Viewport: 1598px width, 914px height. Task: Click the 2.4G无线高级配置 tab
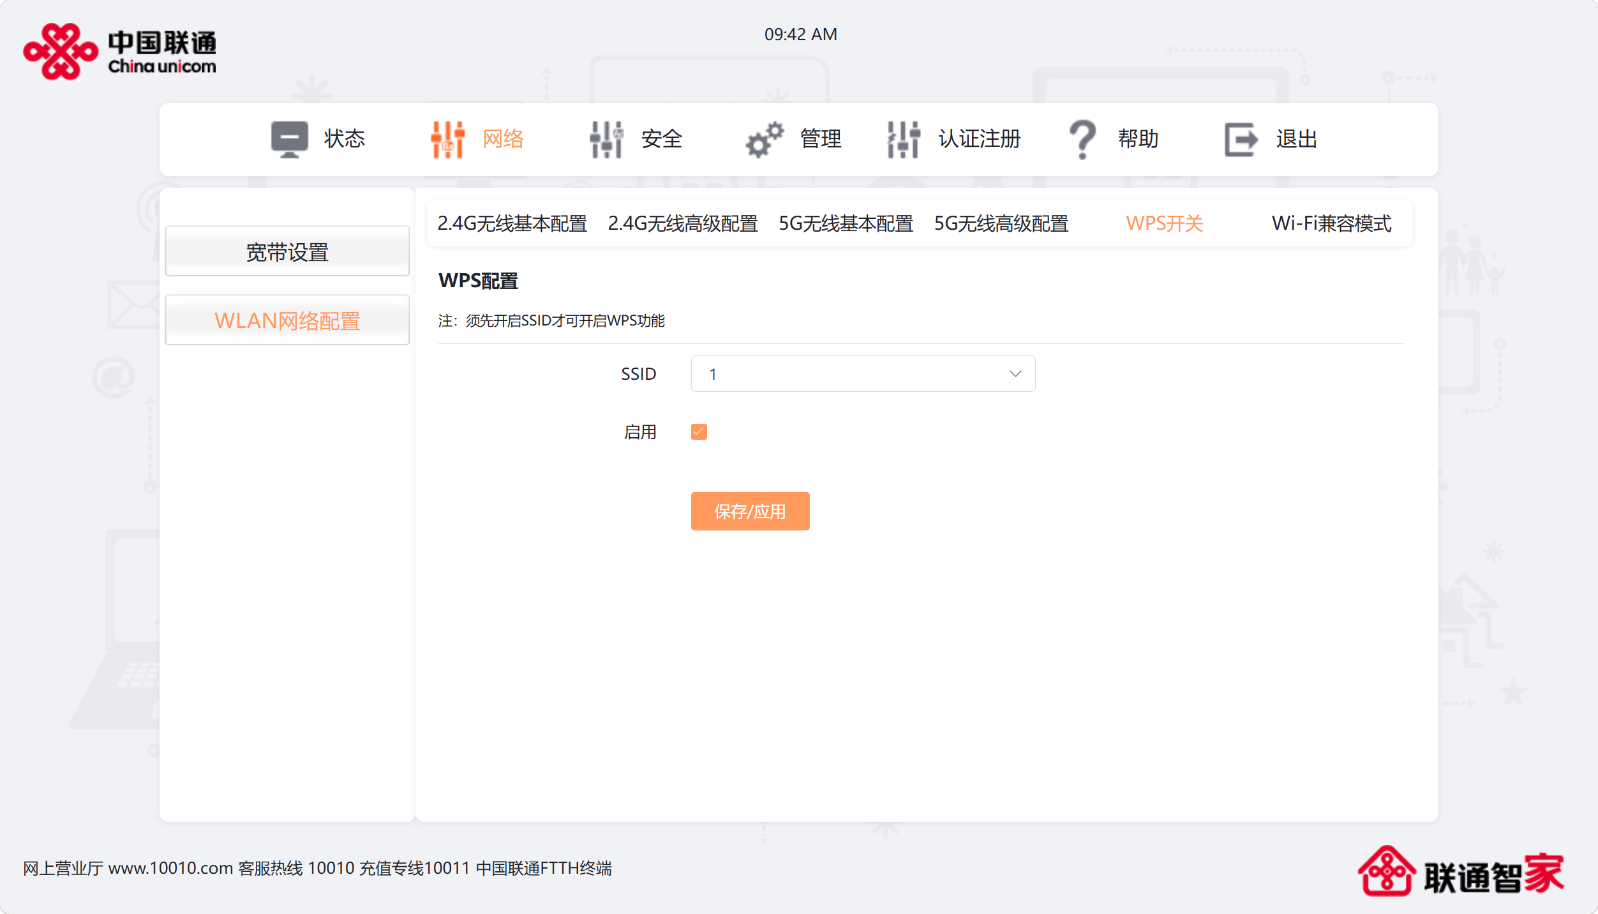682,223
